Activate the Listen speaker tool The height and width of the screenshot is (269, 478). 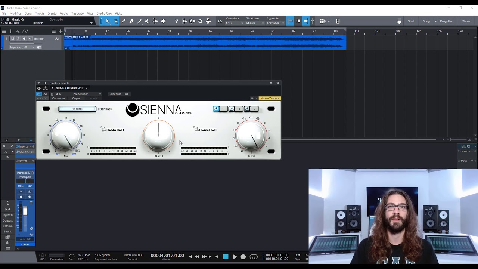click(163, 21)
